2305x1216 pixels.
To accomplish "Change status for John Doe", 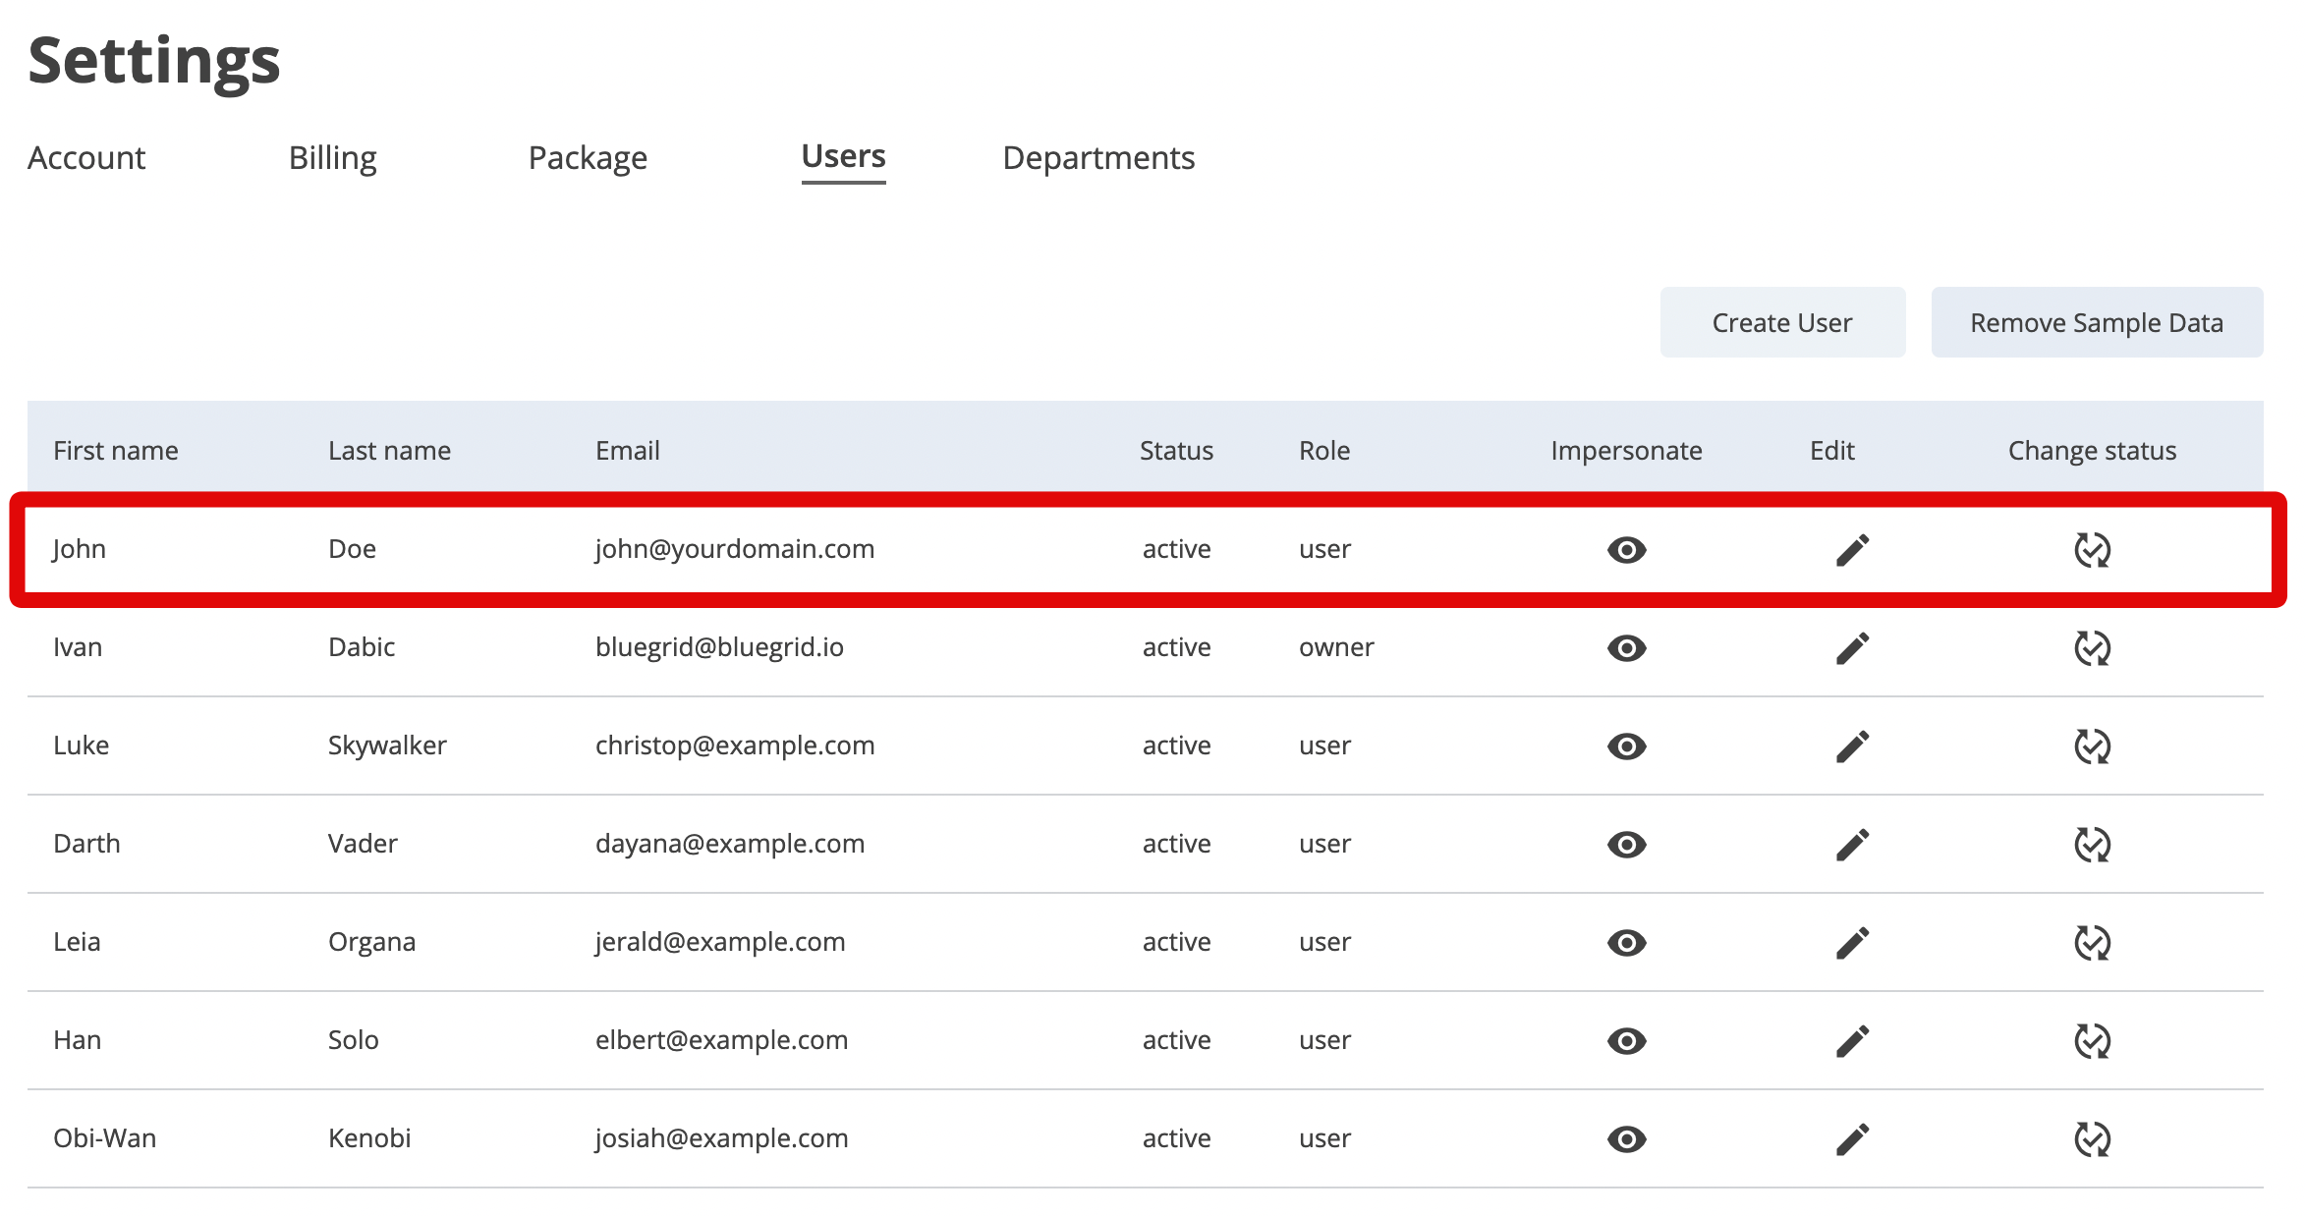I will (2092, 550).
